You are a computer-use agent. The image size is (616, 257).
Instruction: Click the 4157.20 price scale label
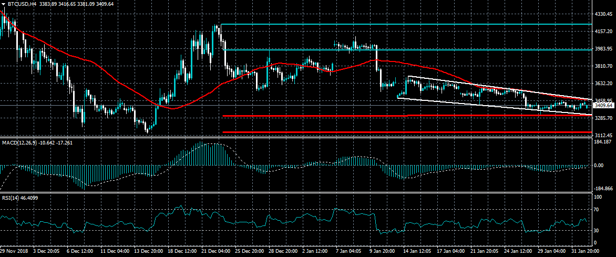tap(604, 32)
